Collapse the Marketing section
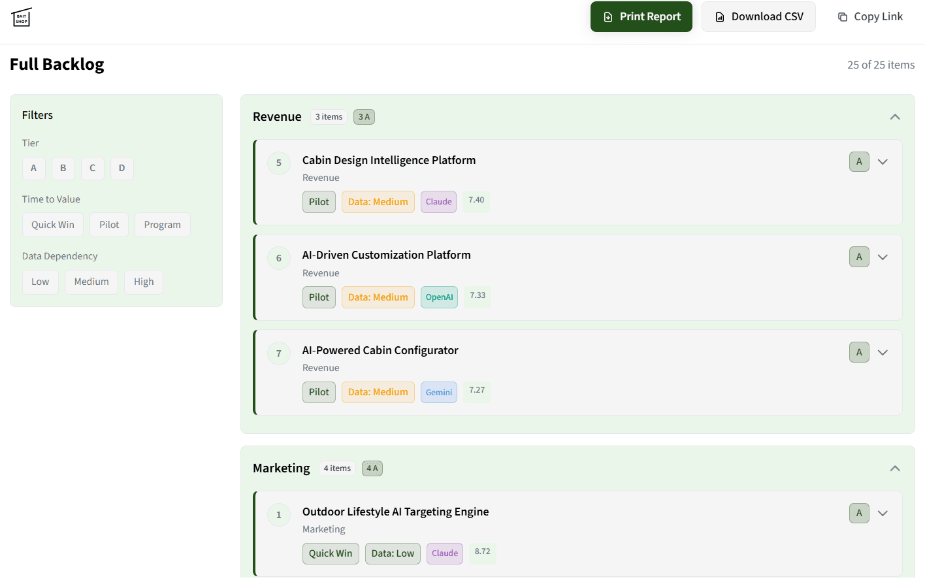The image size is (925, 588). 895,468
